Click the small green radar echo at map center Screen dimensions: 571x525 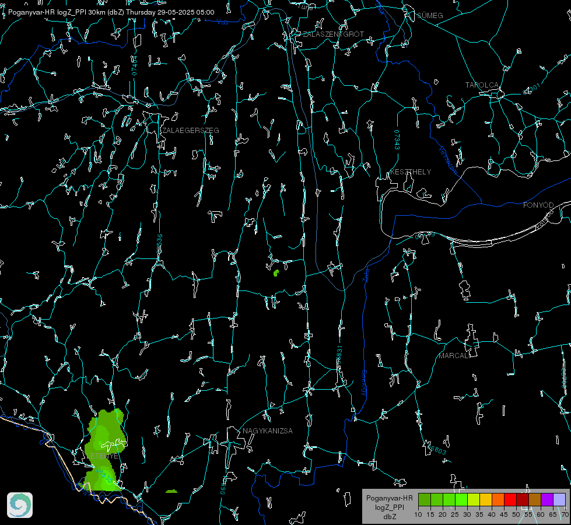(x=276, y=273)
